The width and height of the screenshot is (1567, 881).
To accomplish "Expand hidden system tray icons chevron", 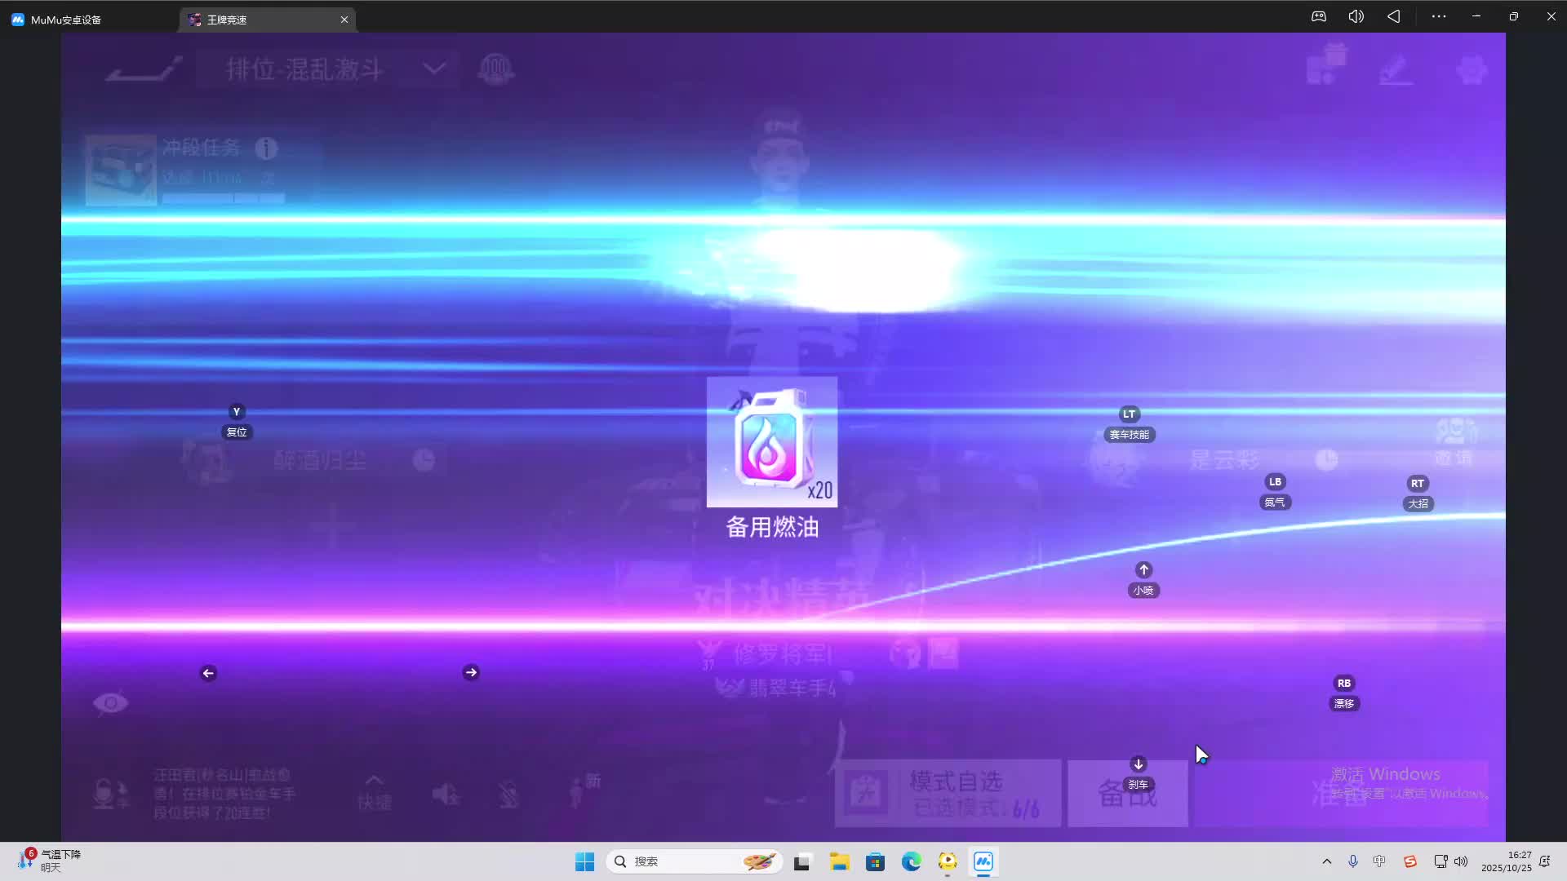I will click(1326, 861).
